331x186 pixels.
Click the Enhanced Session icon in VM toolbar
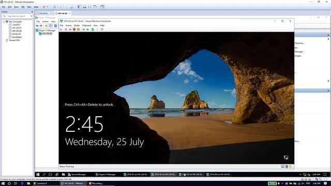pos(102,29)
